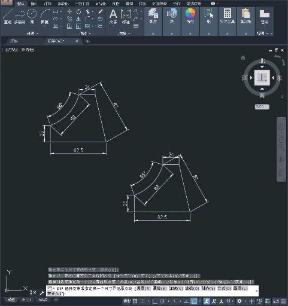Image resolution: width=288 pixels, height=306 pixels.
Task: Open the color wheel Properties (特性) panel
Action: [190, 16]
